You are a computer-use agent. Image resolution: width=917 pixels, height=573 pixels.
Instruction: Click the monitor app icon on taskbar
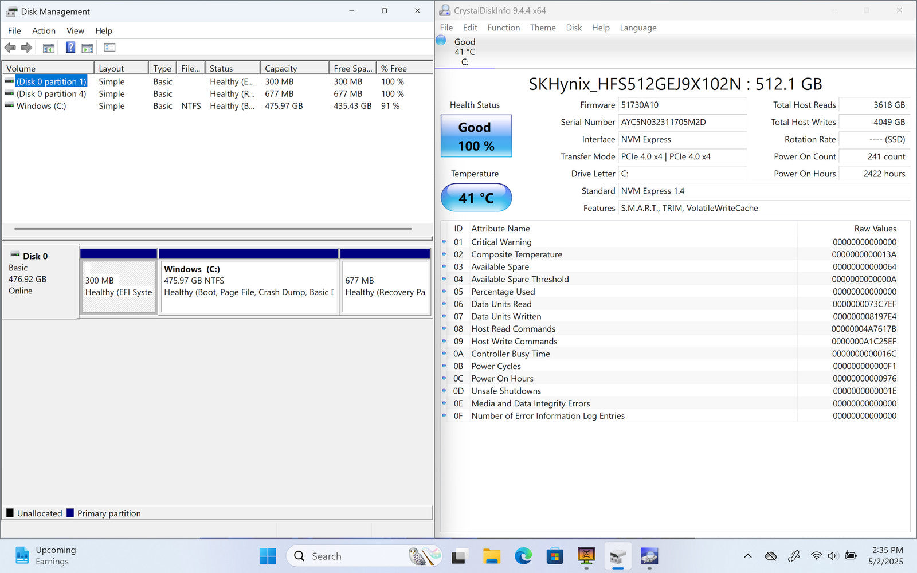(x=586, y=556)
